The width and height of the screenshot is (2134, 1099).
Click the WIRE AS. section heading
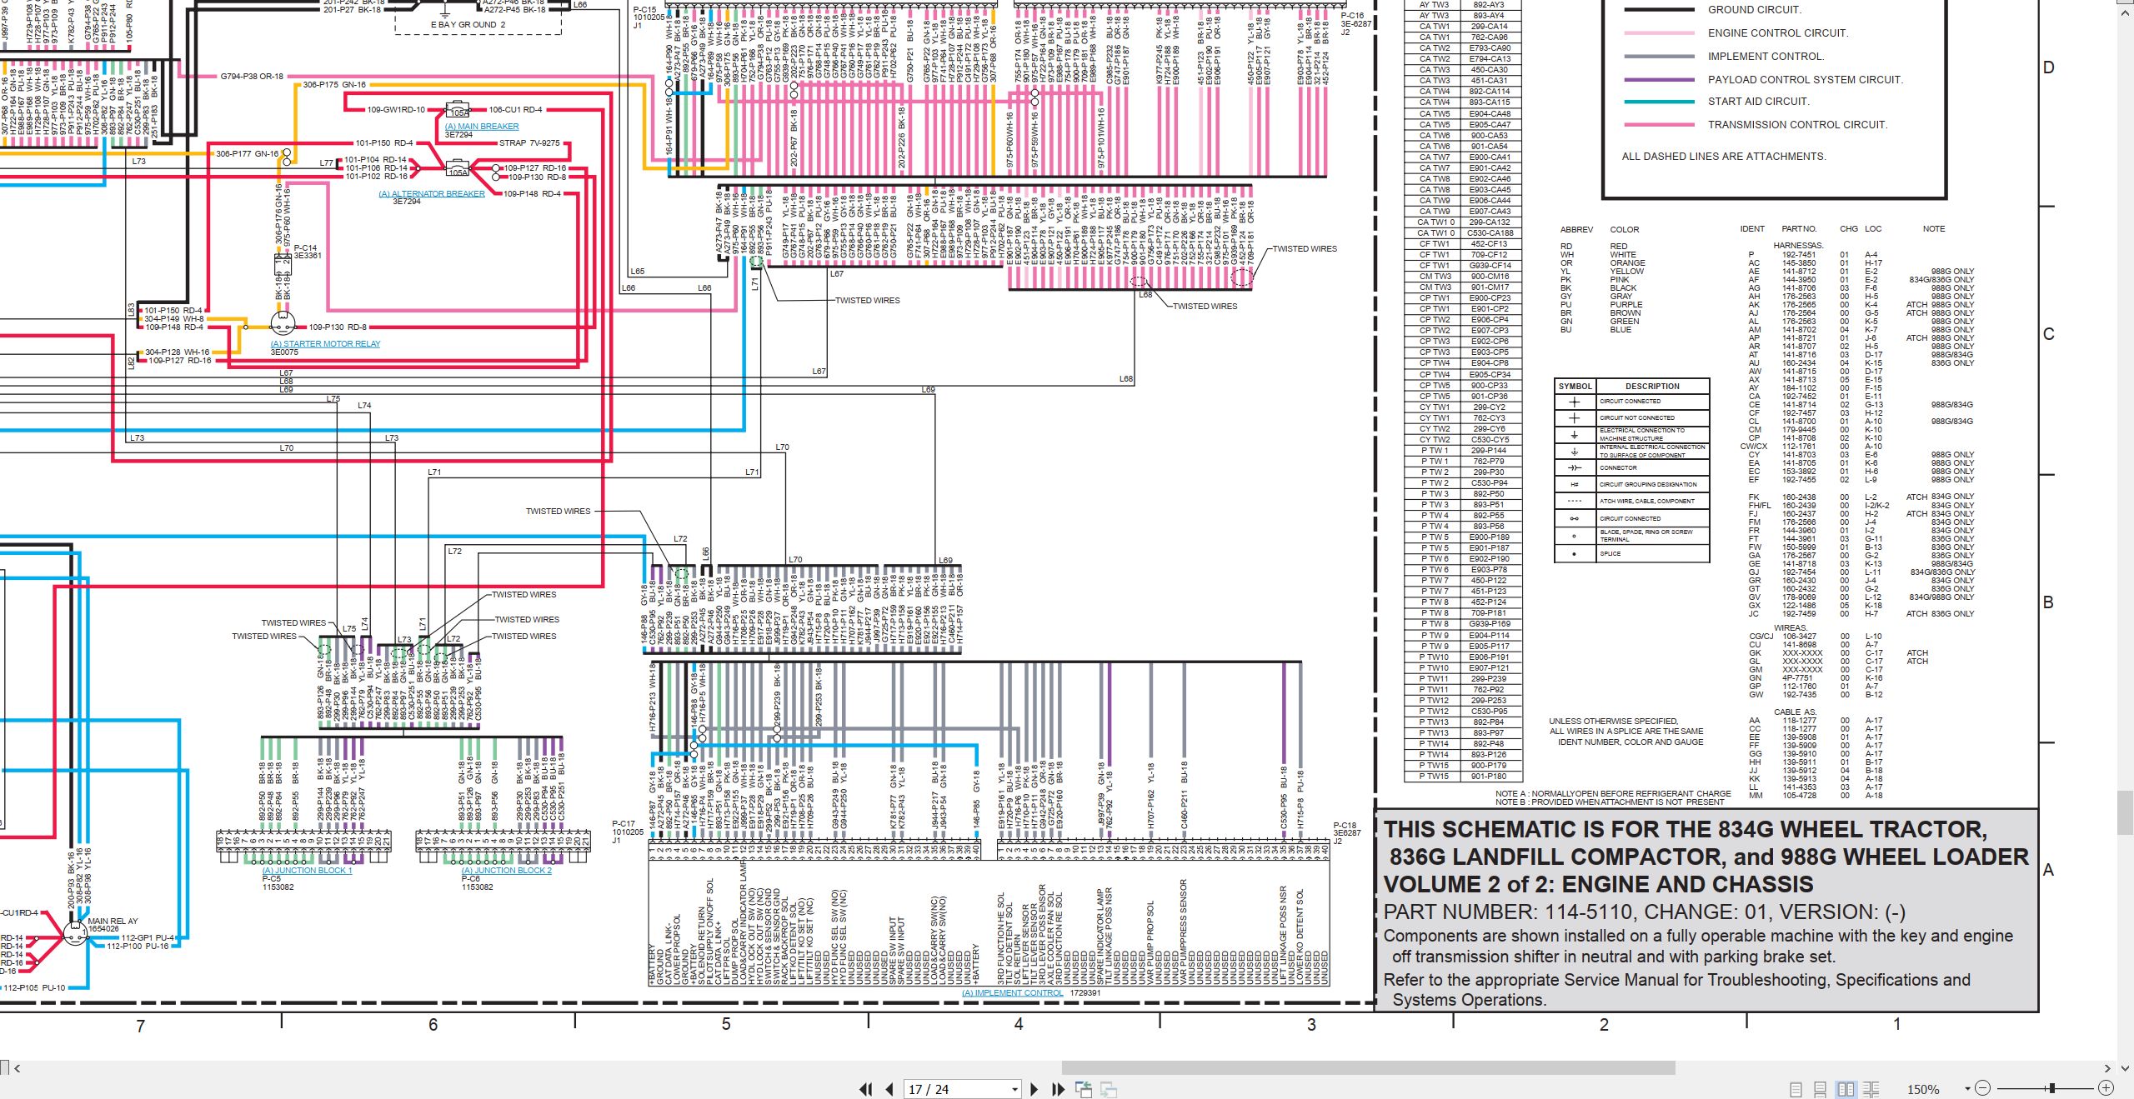[x=1791, y=628]
